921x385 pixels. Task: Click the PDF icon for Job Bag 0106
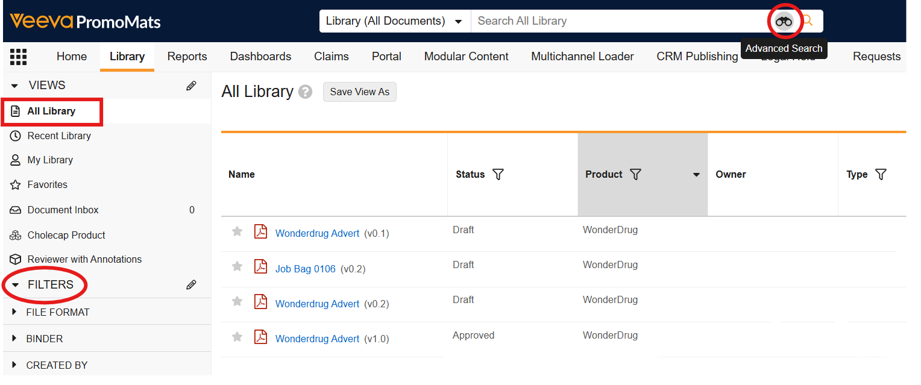[260, 266]
